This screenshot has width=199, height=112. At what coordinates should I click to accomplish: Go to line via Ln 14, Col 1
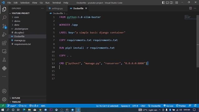pyautogui.click(x=107, y=106)
